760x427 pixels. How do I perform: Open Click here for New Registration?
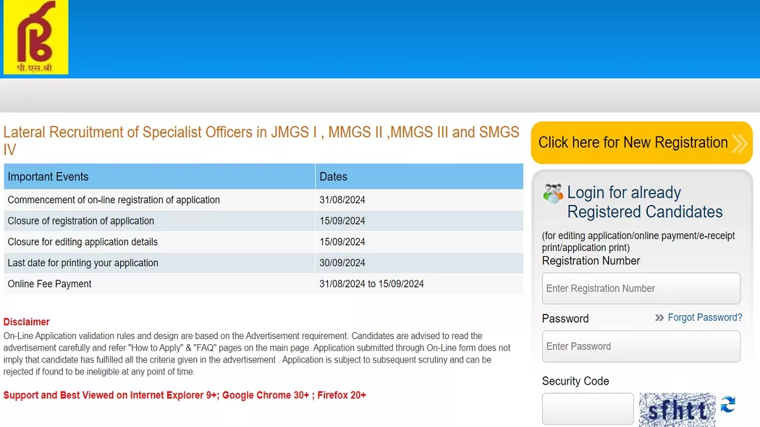pyautogui.click(x=633, y=143)
